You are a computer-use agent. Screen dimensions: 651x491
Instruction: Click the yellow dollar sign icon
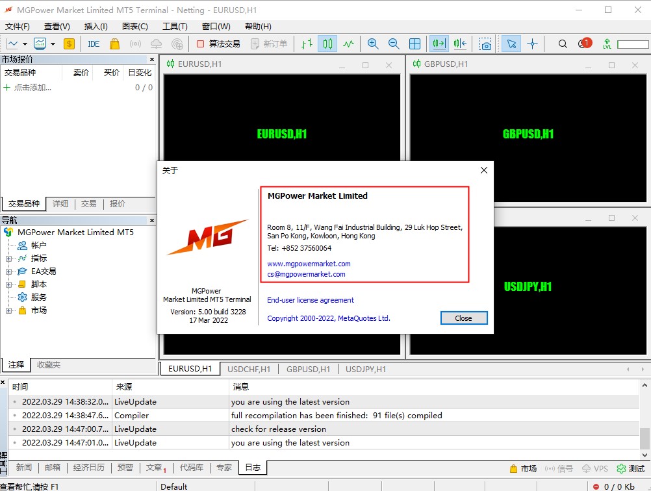point(69,44)
